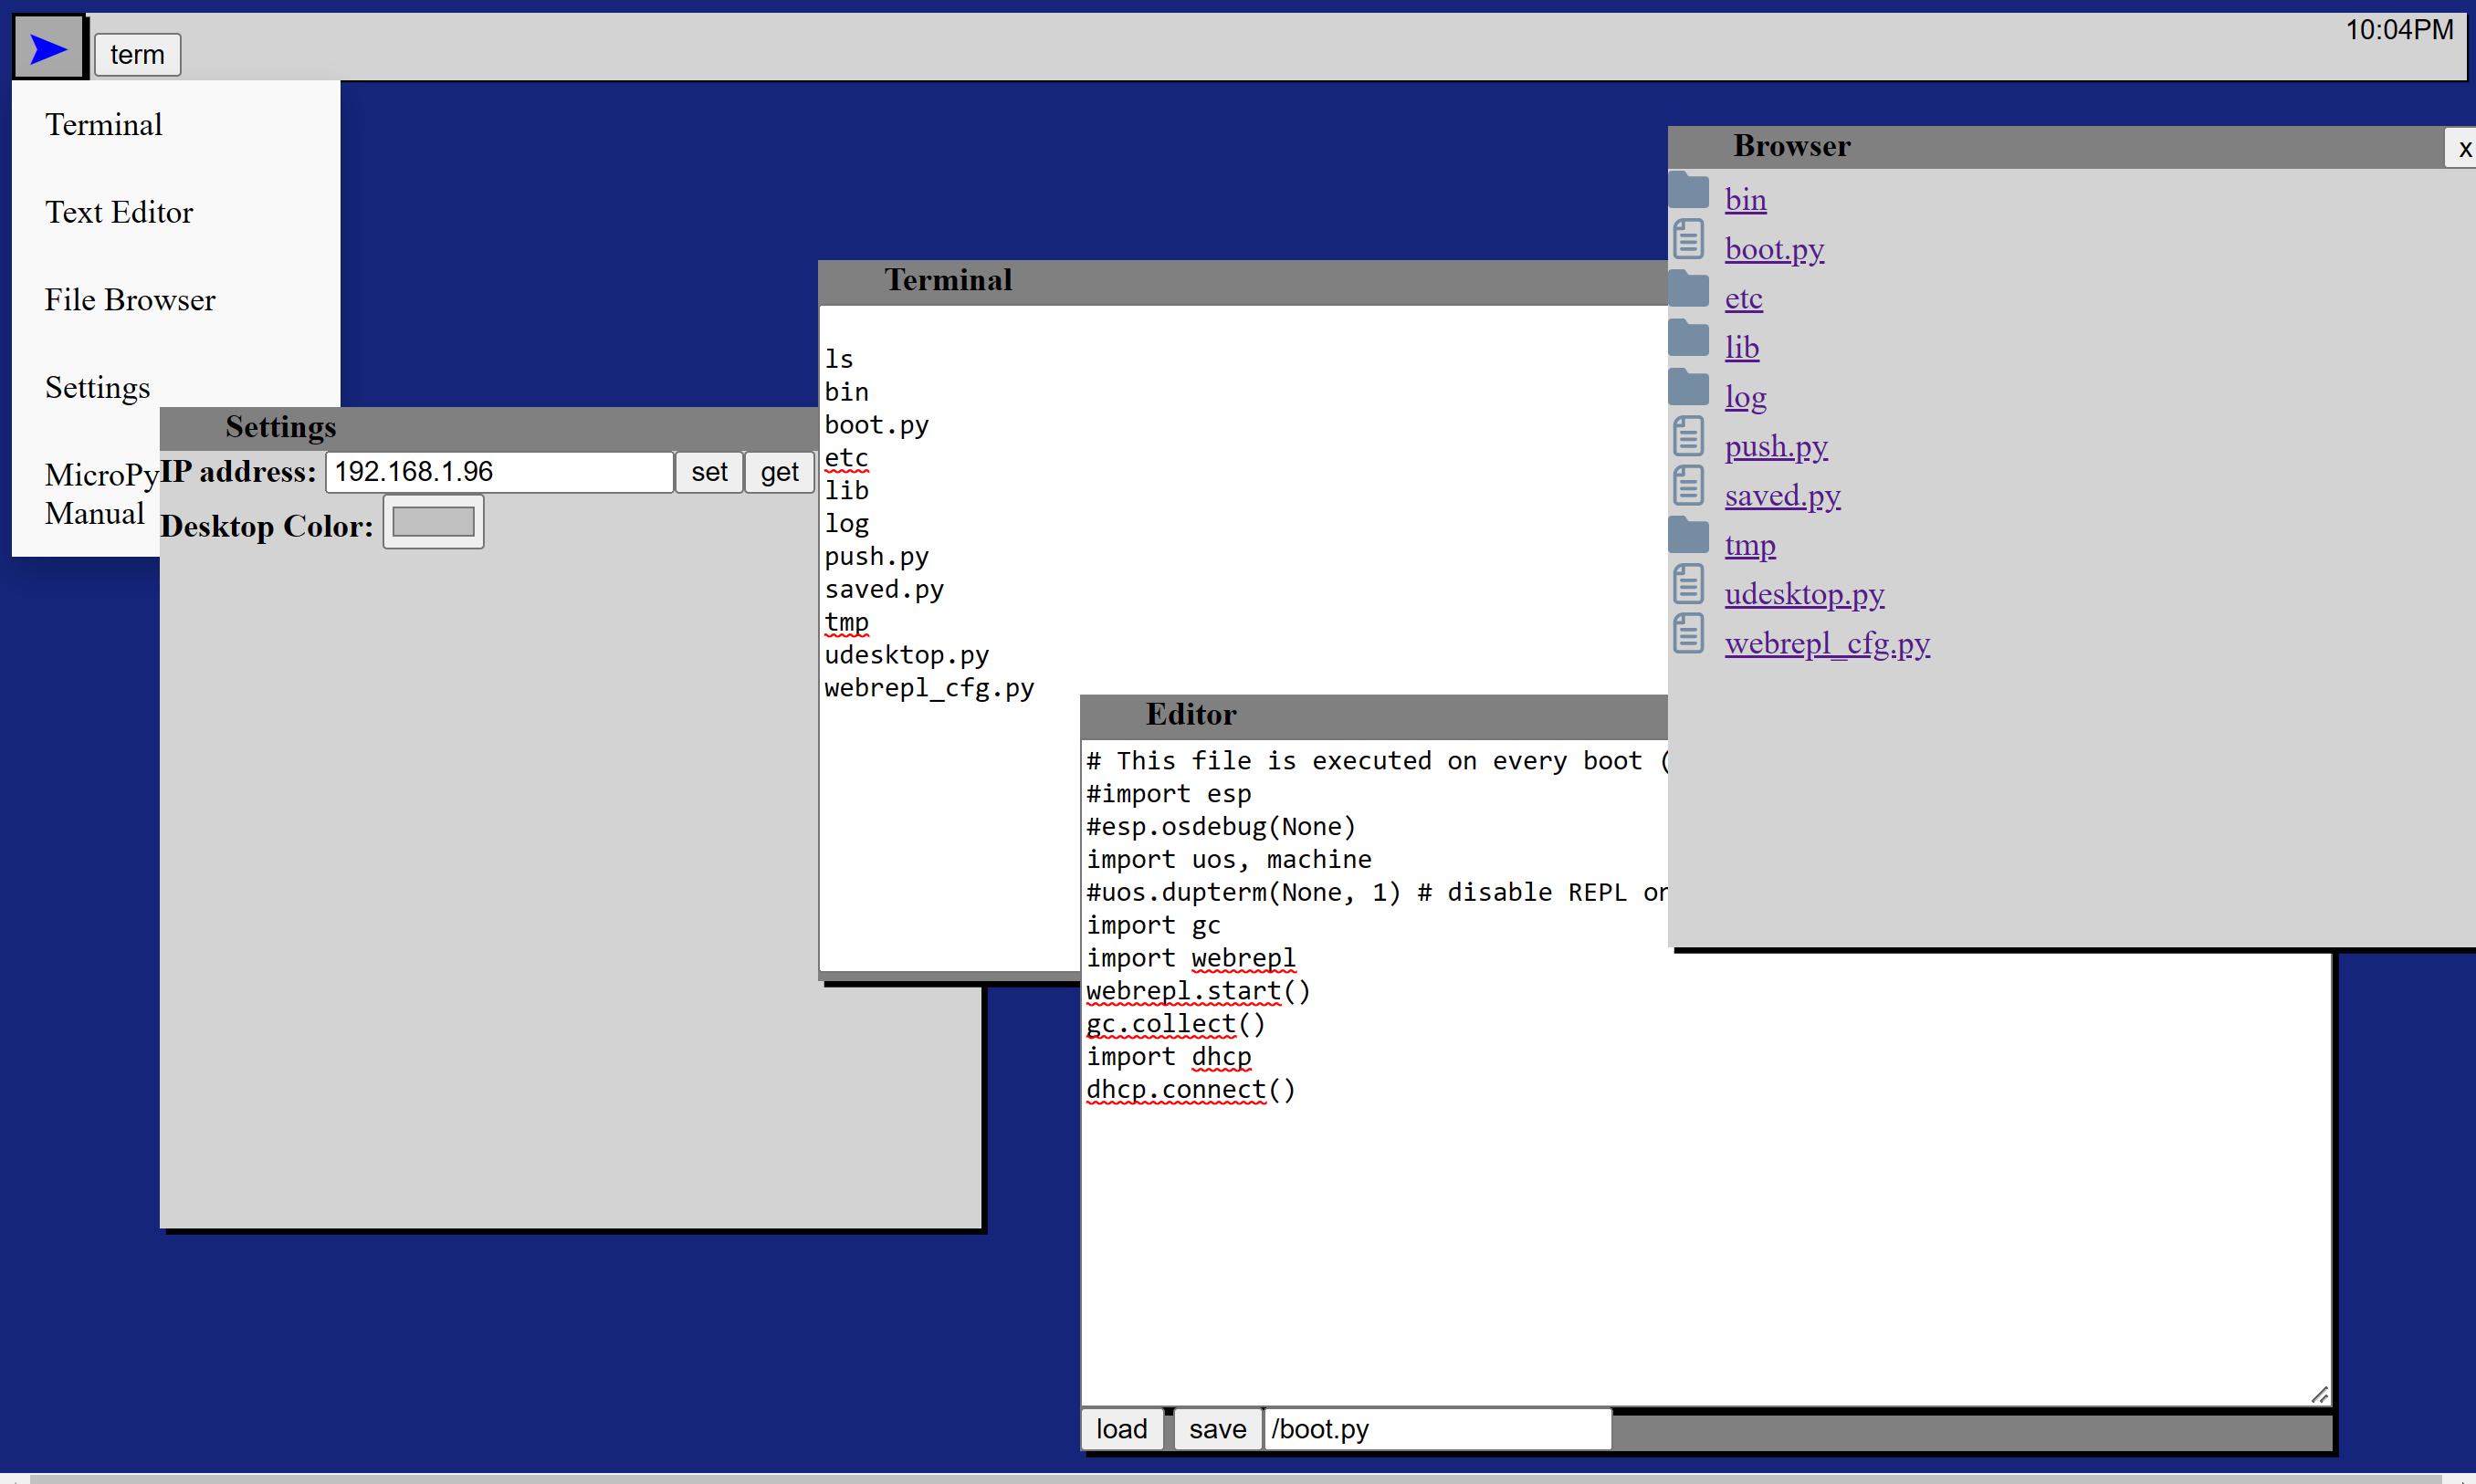The height and width of the screenshot is (1484, 2476).
Task: Select the Settings menu item
Action: point(97,387)
